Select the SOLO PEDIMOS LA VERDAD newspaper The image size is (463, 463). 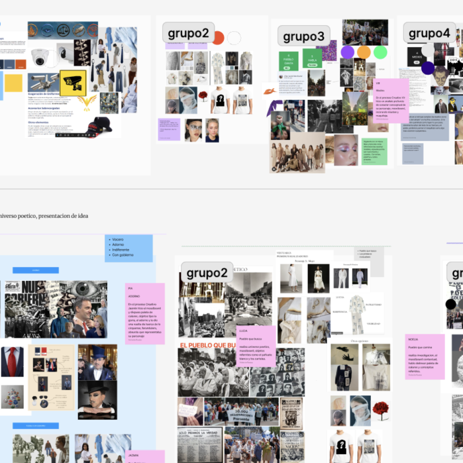pos(200,445)
